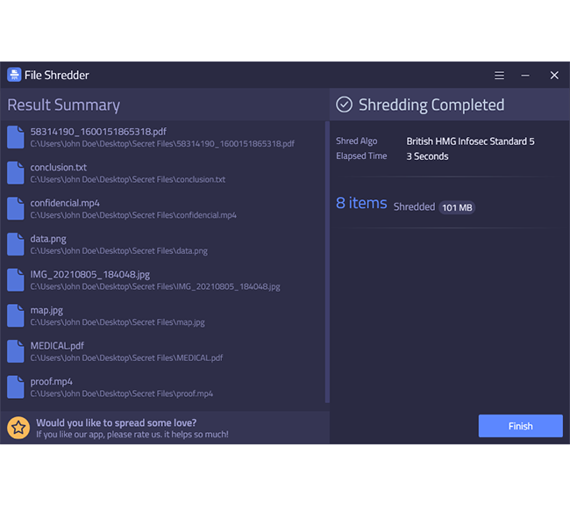Click the proof.mp4 file icon
The image size is (570, 505).
tap(16, 387)
